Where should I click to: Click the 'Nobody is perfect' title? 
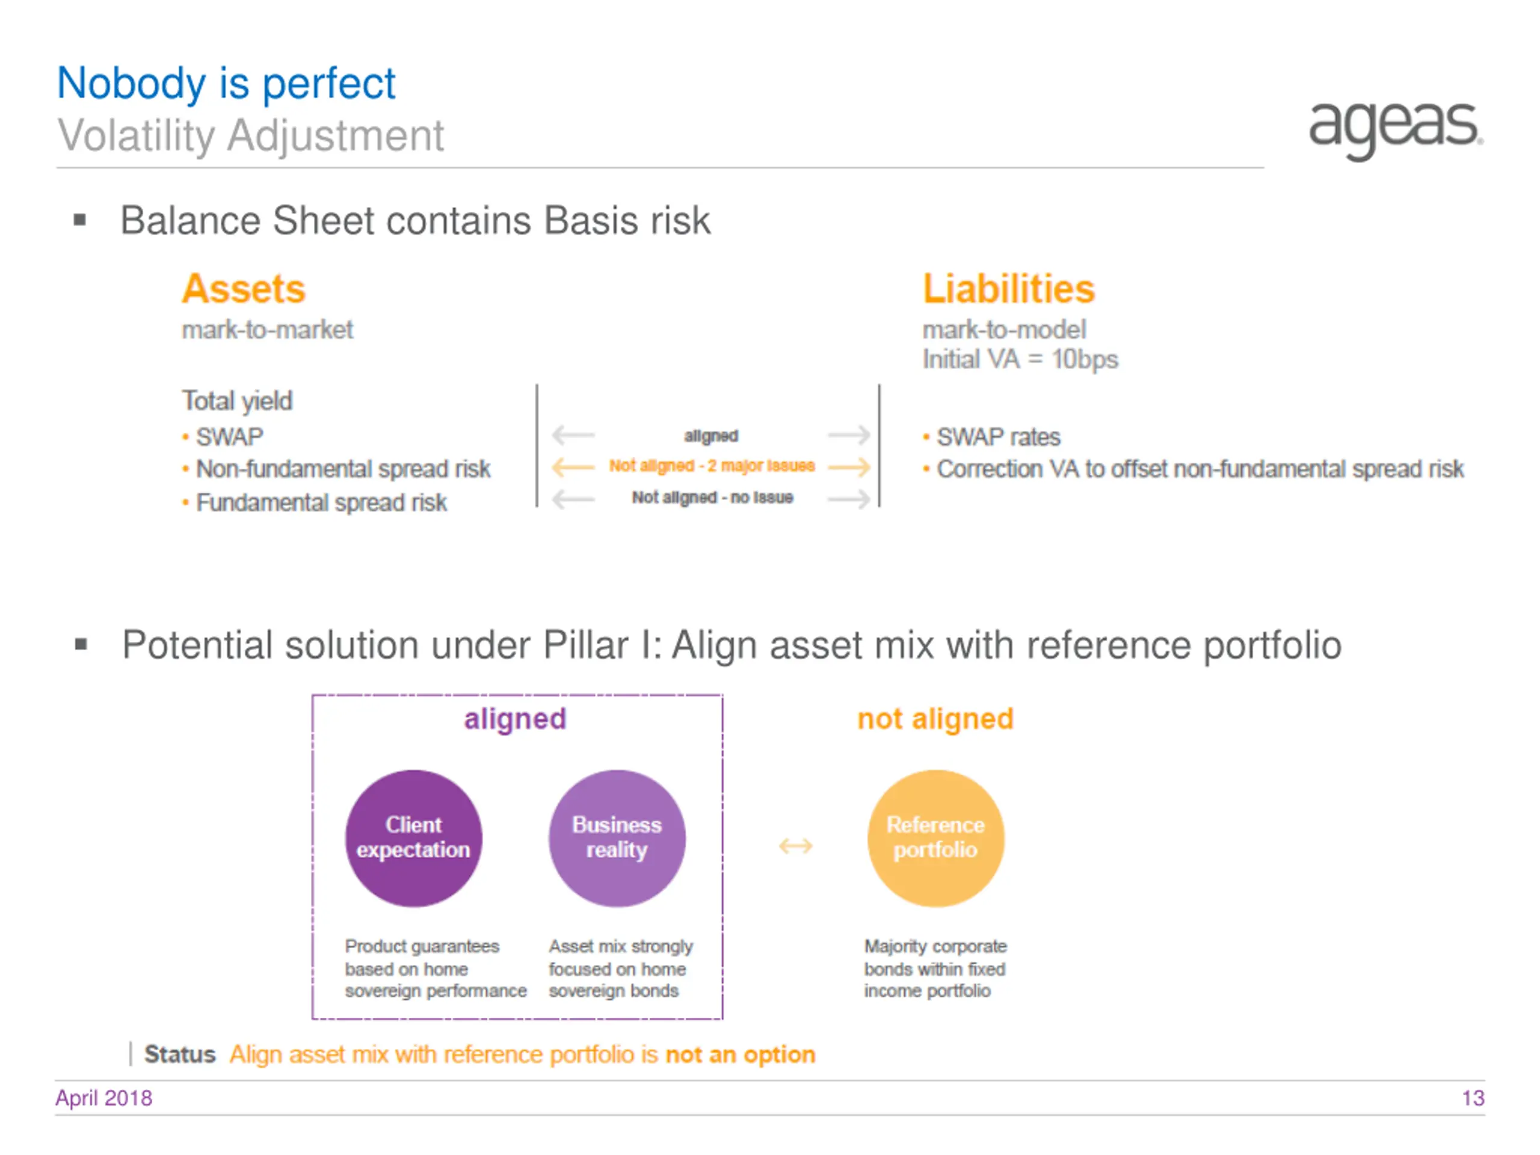click(x=226, y=84)
